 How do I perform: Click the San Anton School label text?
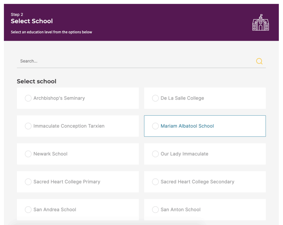180,210
